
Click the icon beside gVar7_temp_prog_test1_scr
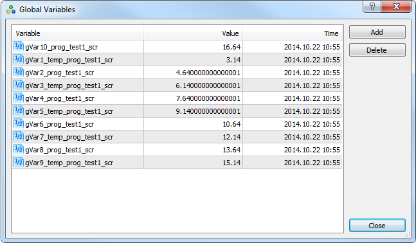tap(19, 137)
